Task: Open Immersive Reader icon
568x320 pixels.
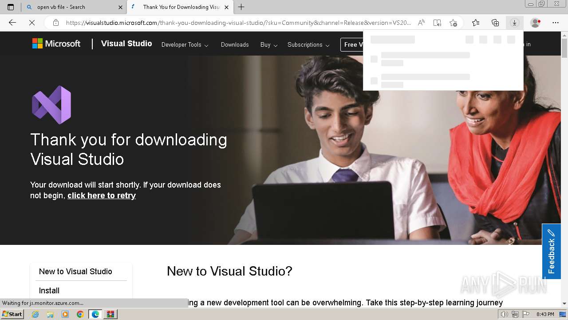Action: (x=437, y=23)
